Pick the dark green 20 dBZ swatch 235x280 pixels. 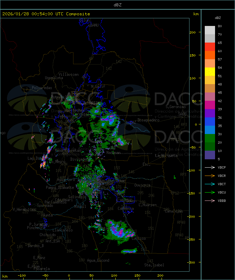[x=210, y=147]
